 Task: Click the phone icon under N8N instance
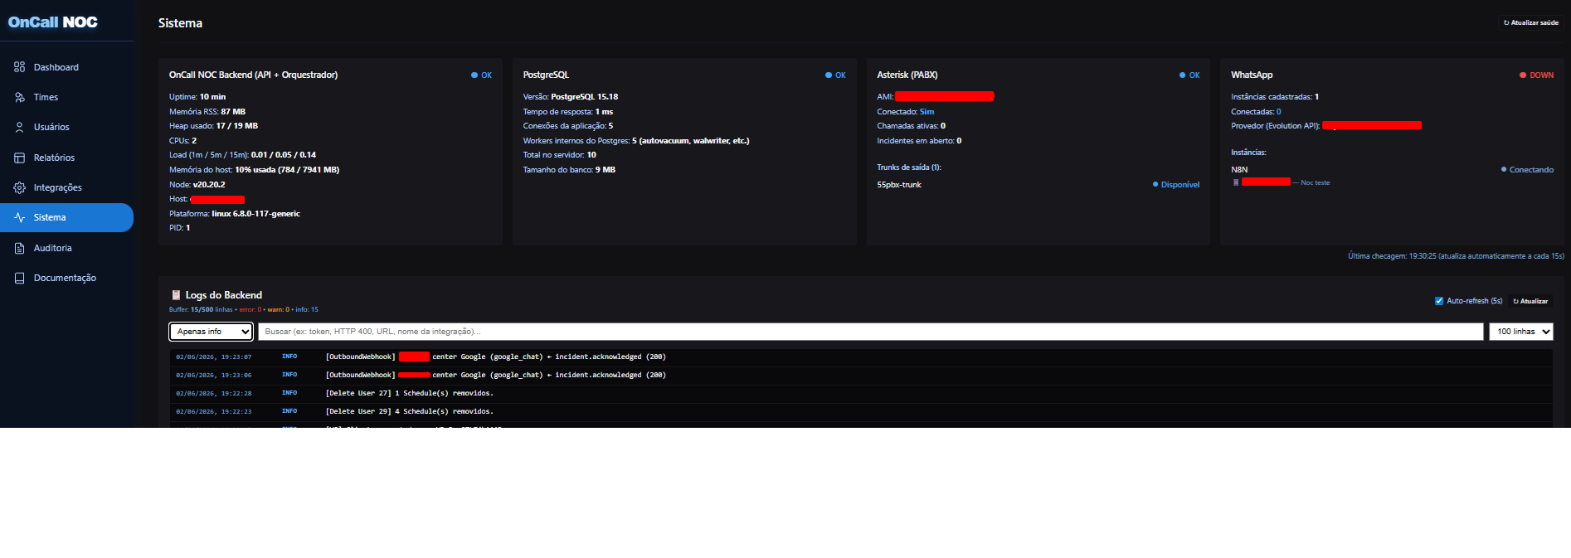1236,182
